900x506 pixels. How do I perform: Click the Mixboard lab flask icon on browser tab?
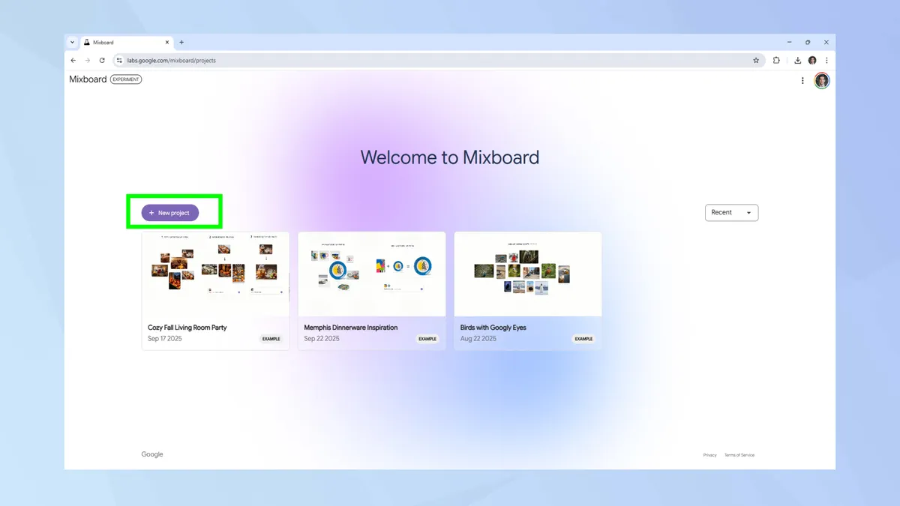coord(87,43)
